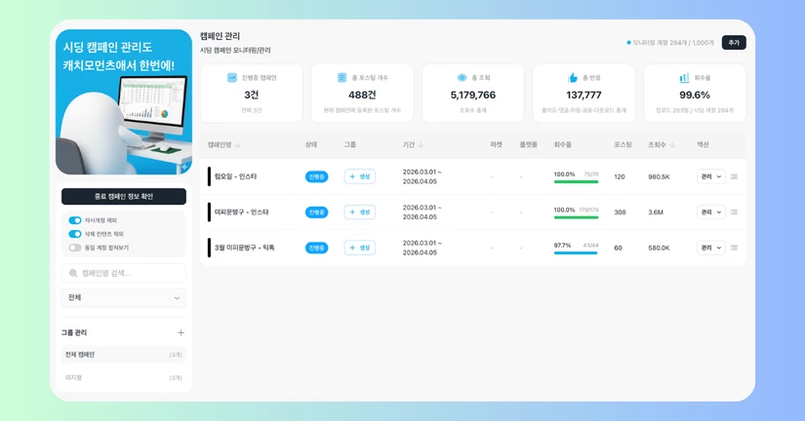Click + 생성 group button for 미피문방구 - 인스타
This screenshot has height=421, width=805.
point(359,211)
